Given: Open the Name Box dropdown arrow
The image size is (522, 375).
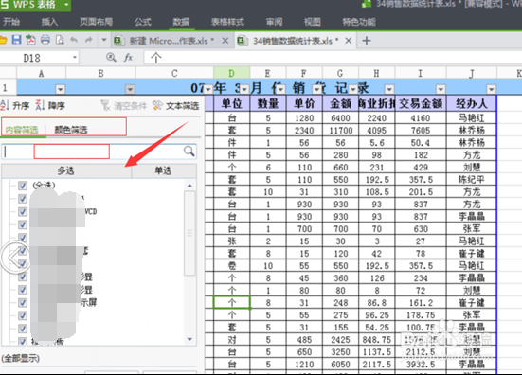Looking at the screenshot, I should [75, 58].
